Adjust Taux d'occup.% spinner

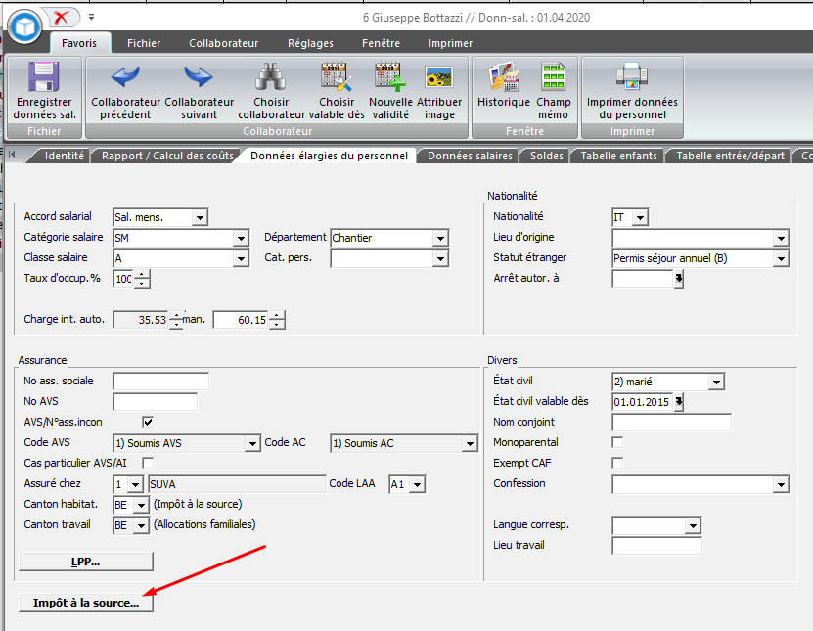[142, 279]
